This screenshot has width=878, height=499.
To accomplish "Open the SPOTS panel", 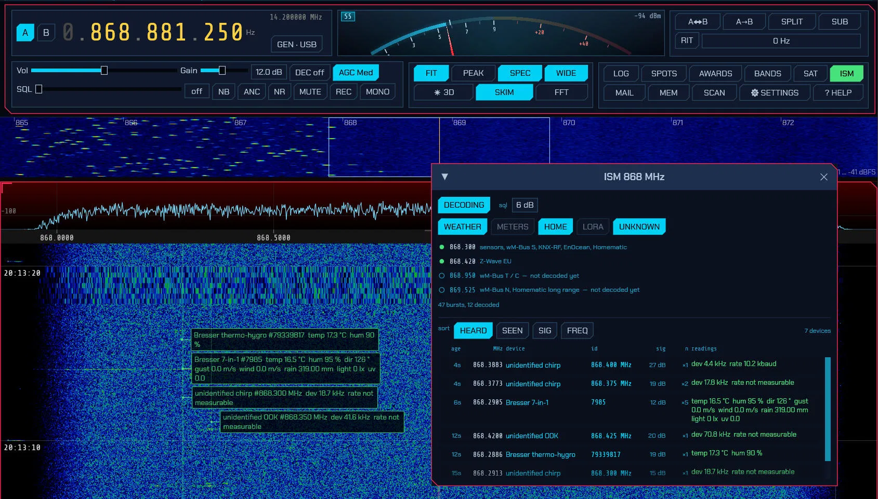I will 664,74.
